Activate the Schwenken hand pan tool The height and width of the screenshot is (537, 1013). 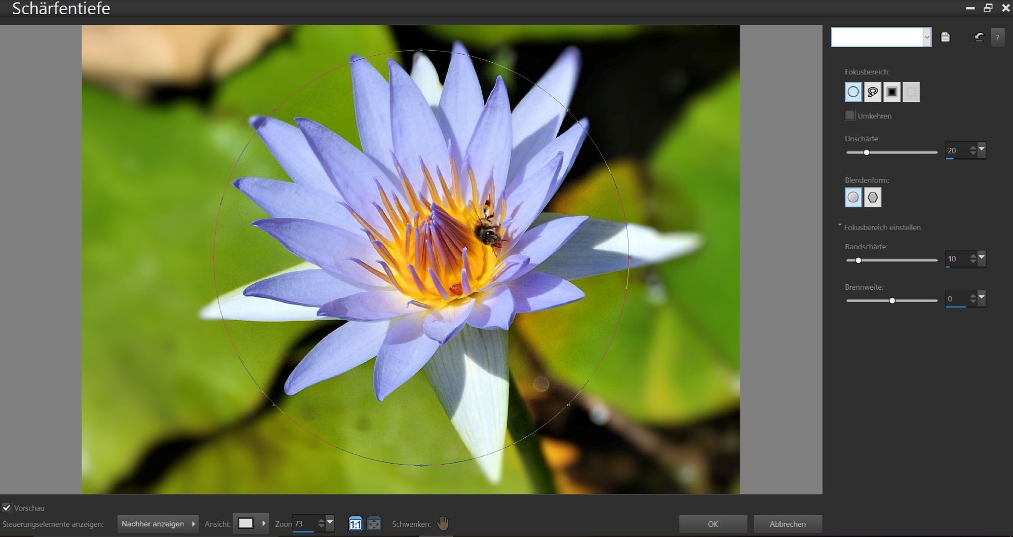(x=443, y=523)
